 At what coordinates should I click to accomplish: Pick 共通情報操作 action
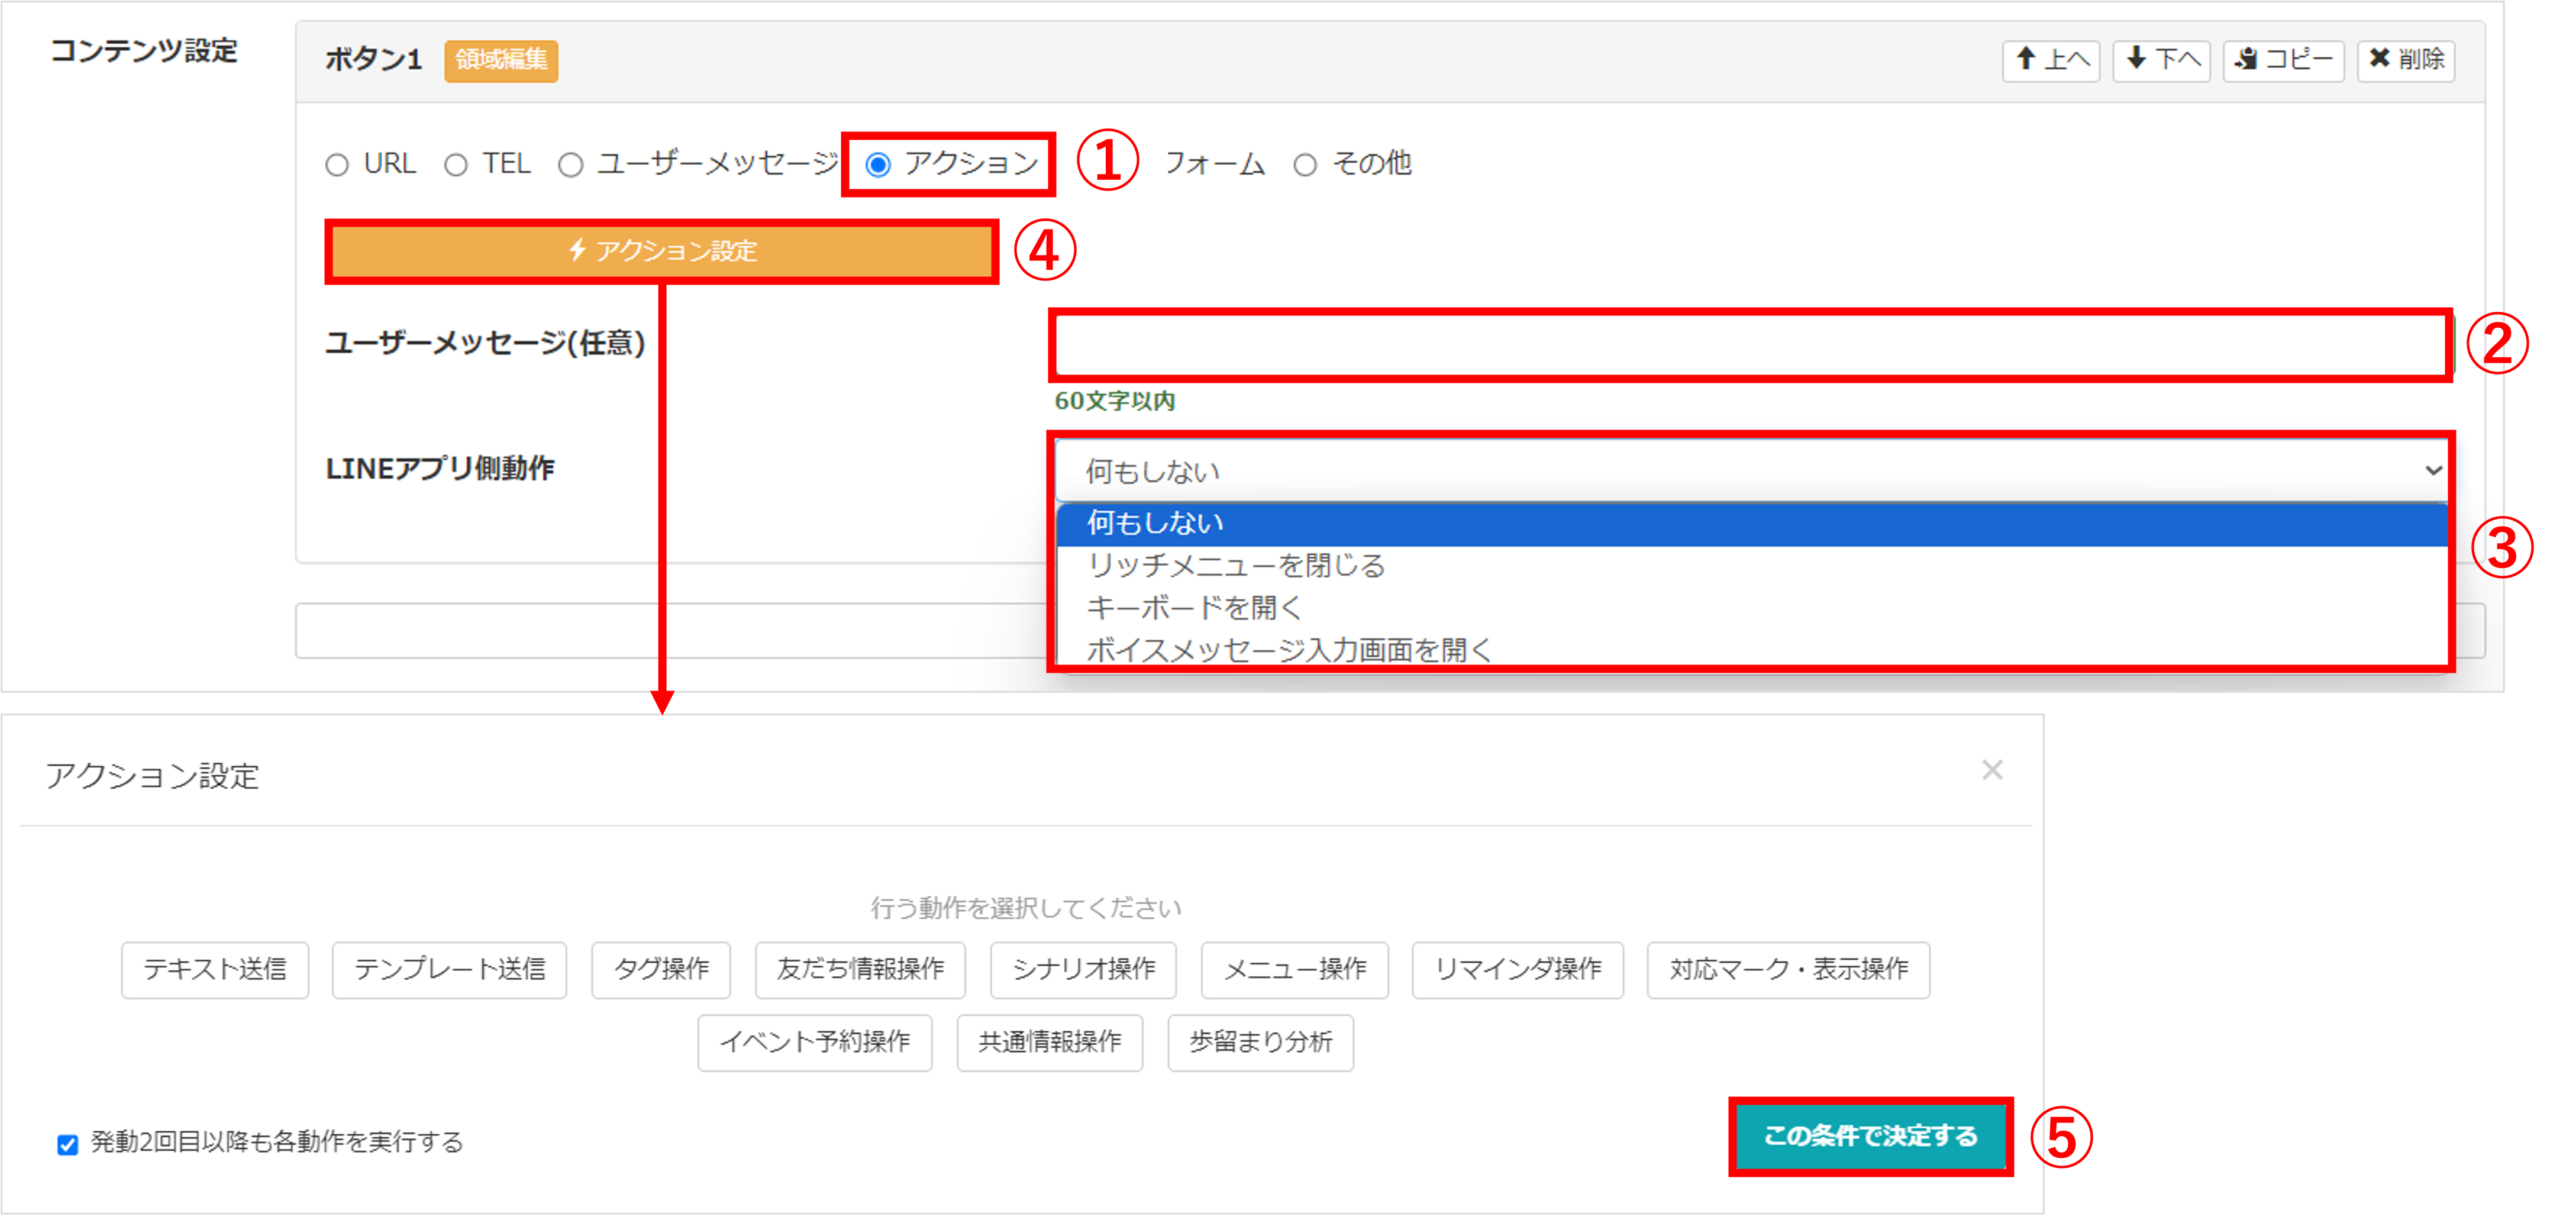1050,1042
